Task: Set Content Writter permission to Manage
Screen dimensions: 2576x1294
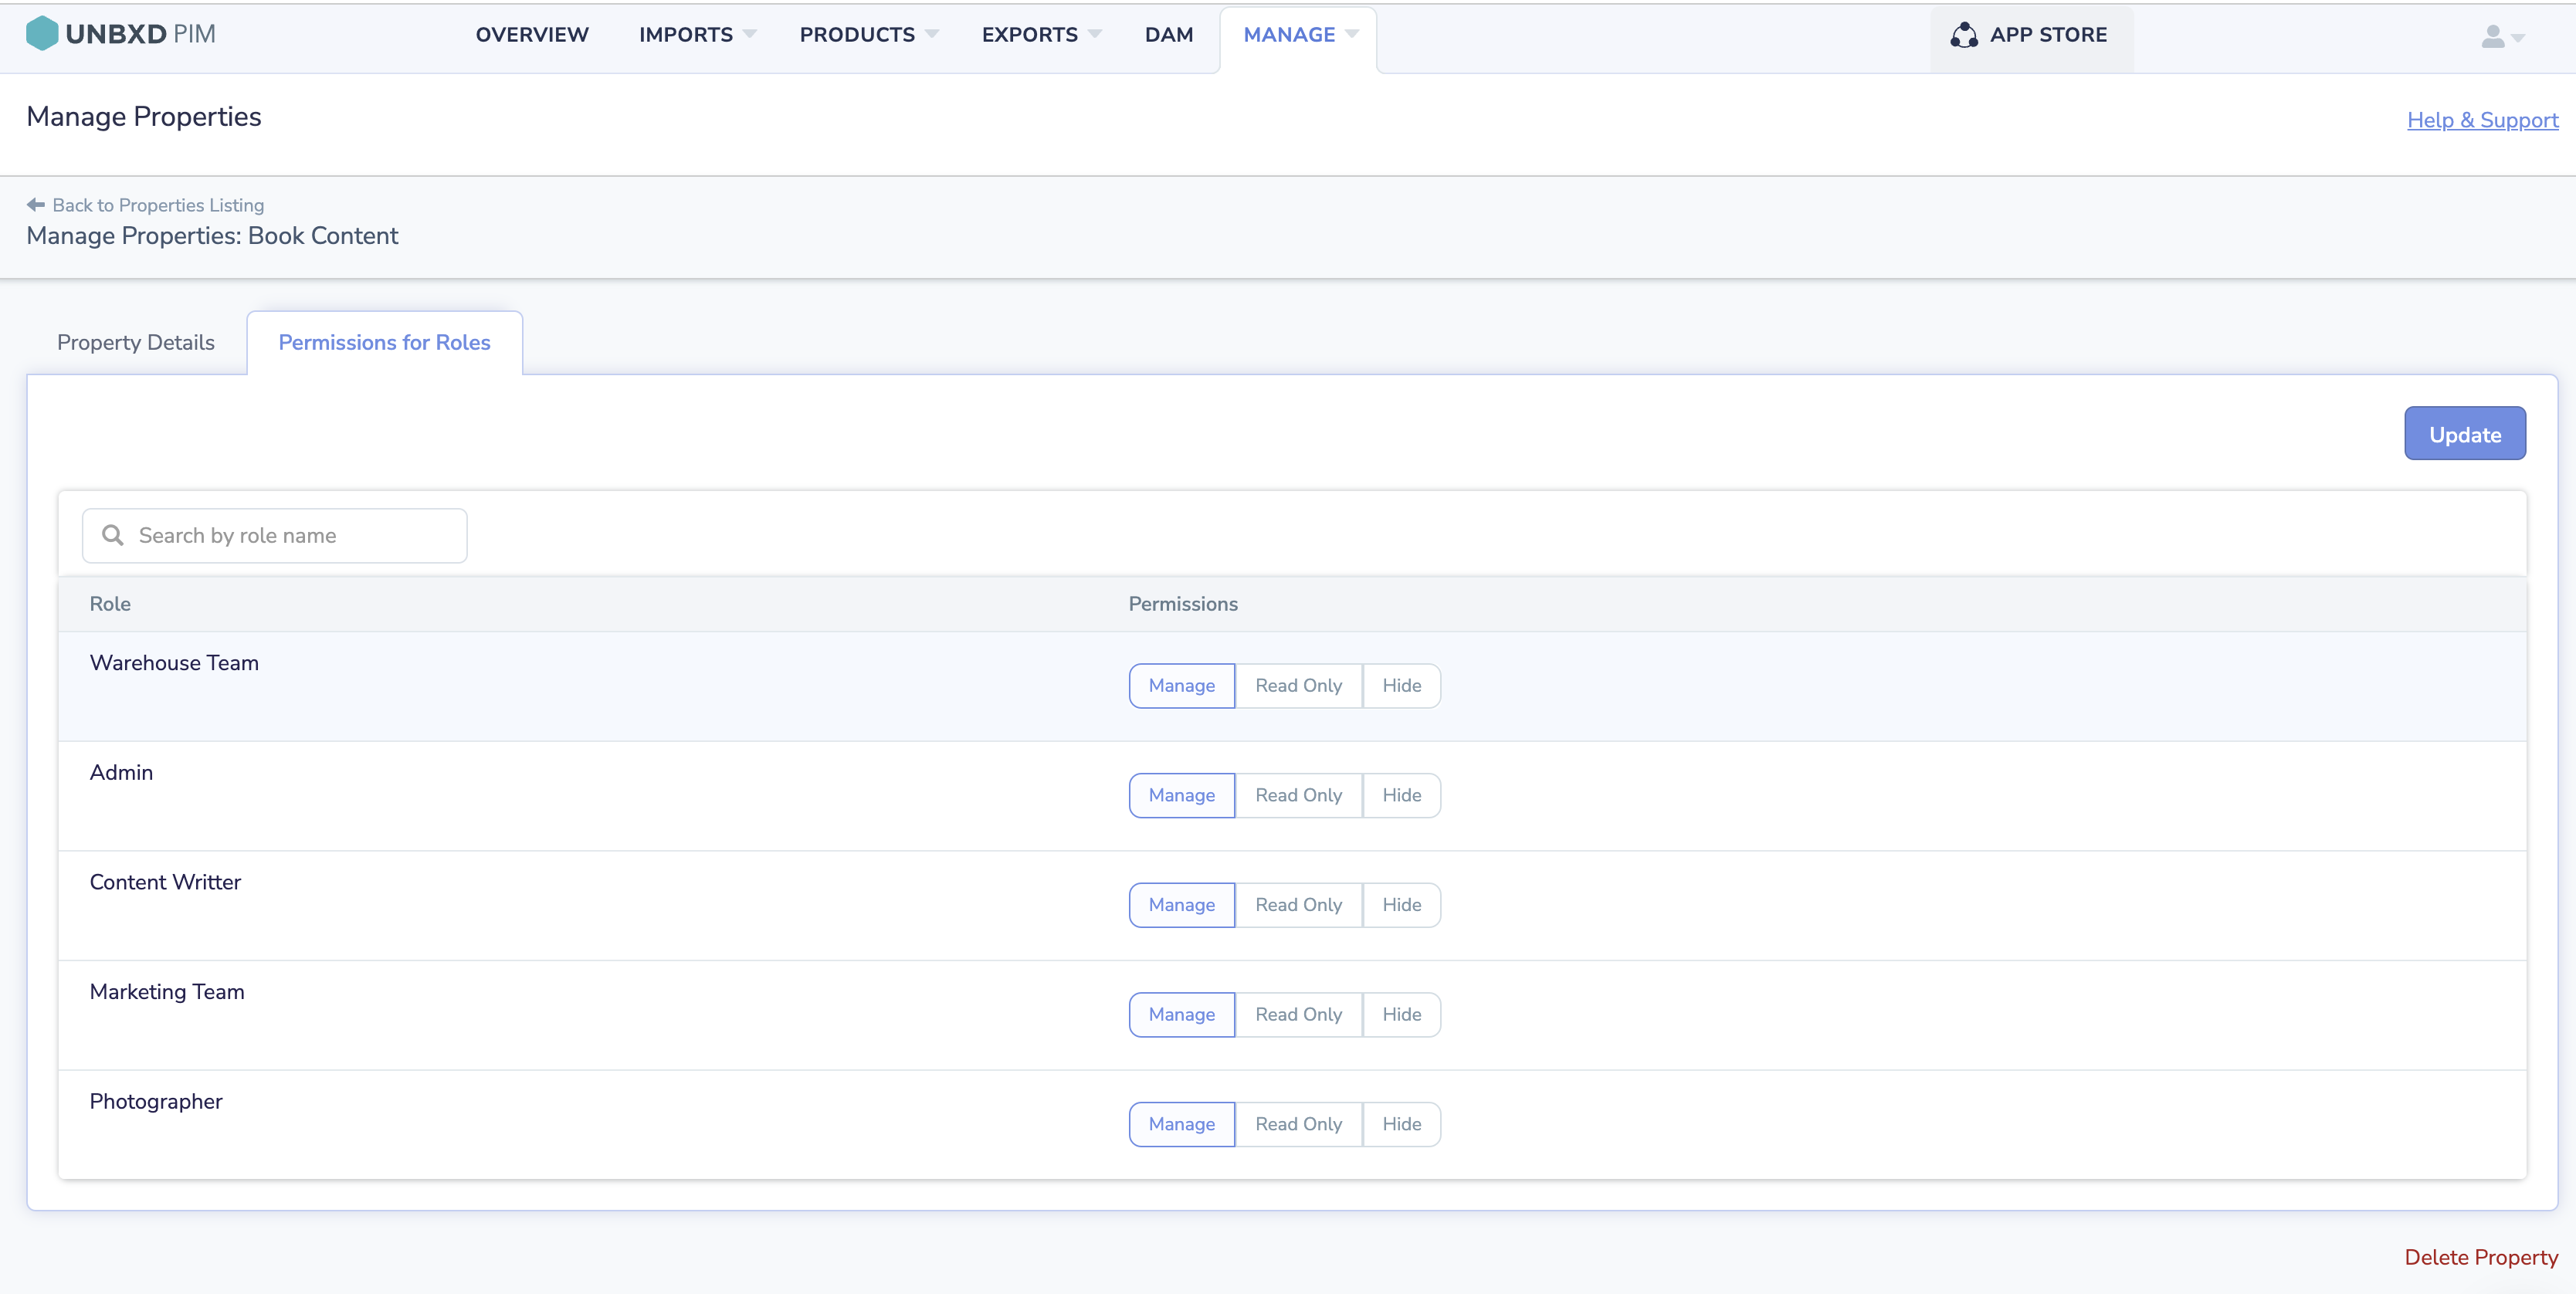Action: (x=1182, y=905)
